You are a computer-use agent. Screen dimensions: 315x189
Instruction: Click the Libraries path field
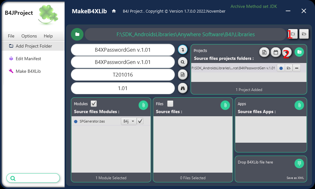186,34
